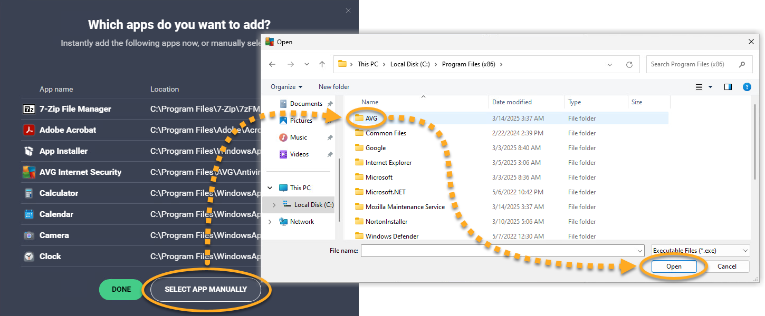Open the Organize menu
The width and height of the screenshot is (765, 316).
[286, 87]
